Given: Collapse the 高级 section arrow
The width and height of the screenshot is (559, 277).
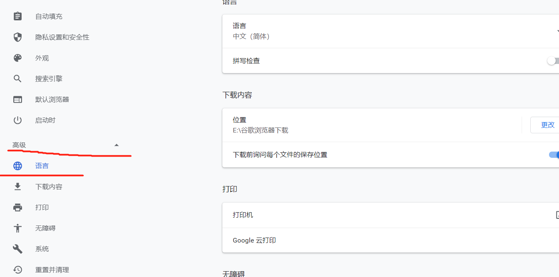Looking at the screenshot, I should click(116, 145).
